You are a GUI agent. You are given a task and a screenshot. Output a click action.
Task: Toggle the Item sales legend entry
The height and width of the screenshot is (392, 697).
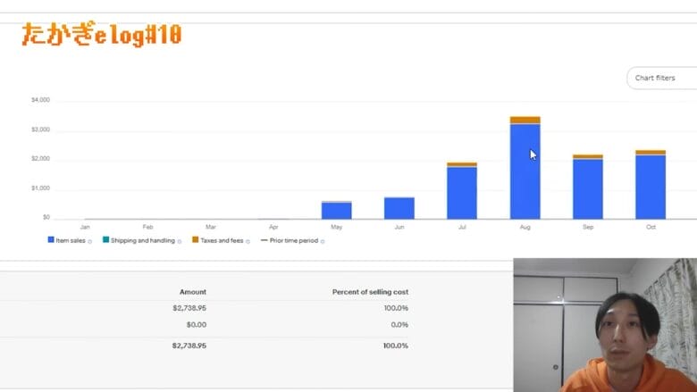(71, 240)
